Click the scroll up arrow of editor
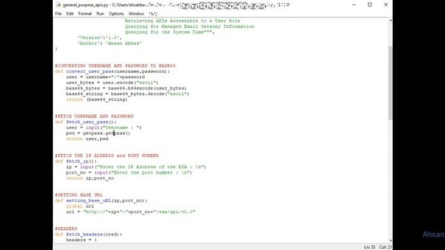The height and width of the screenshot is (250, 445). [x=391, y=20]
